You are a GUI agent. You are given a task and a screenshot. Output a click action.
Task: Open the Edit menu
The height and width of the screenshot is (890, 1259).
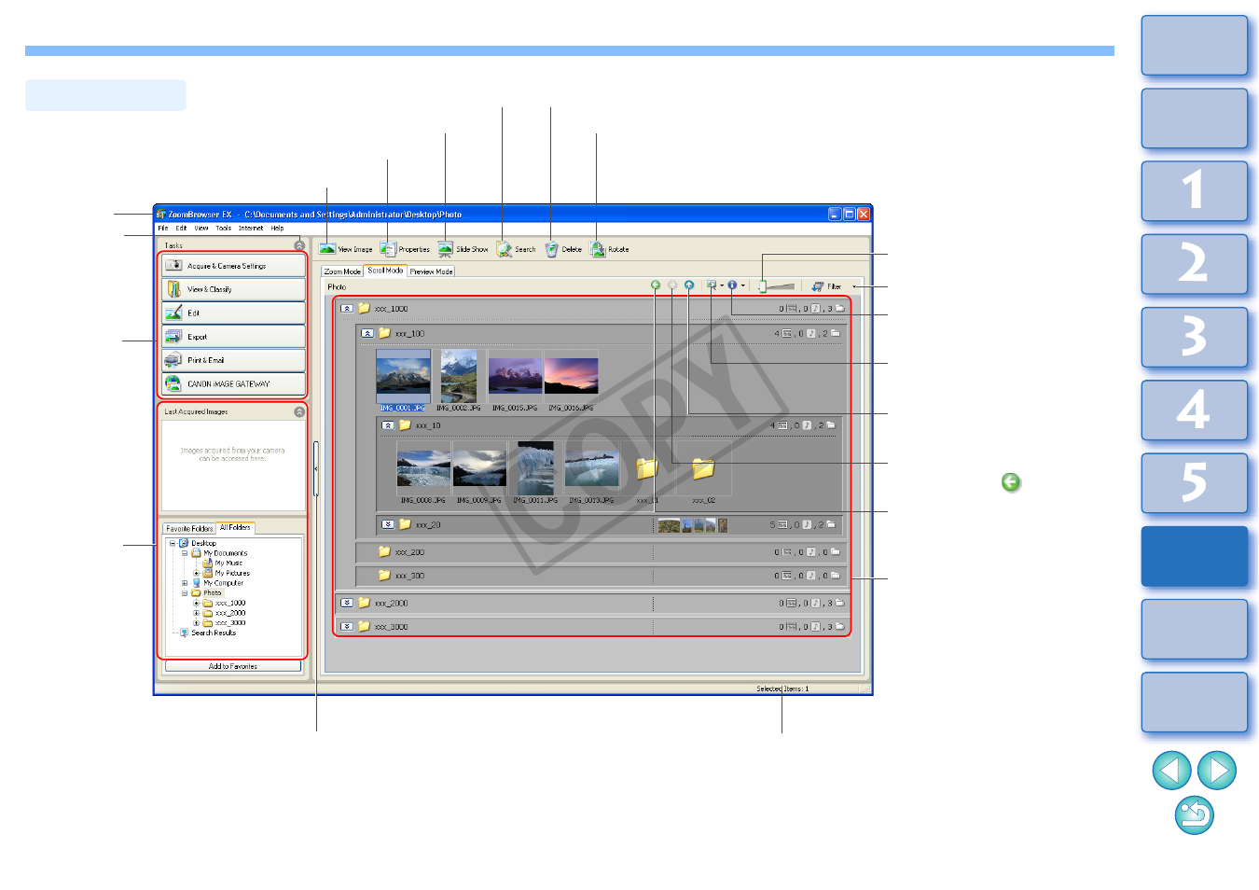click(x=181, y=228)
